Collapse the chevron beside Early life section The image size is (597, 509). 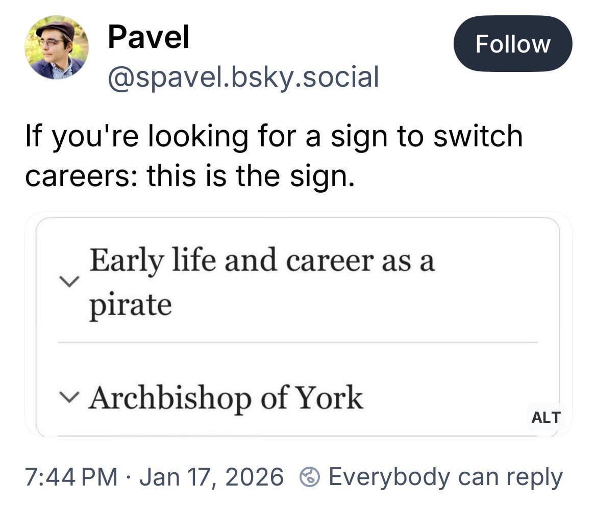coord(69,281)
